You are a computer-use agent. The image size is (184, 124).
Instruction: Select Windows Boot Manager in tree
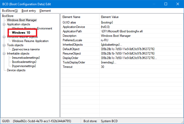click(x=22, y=20)
